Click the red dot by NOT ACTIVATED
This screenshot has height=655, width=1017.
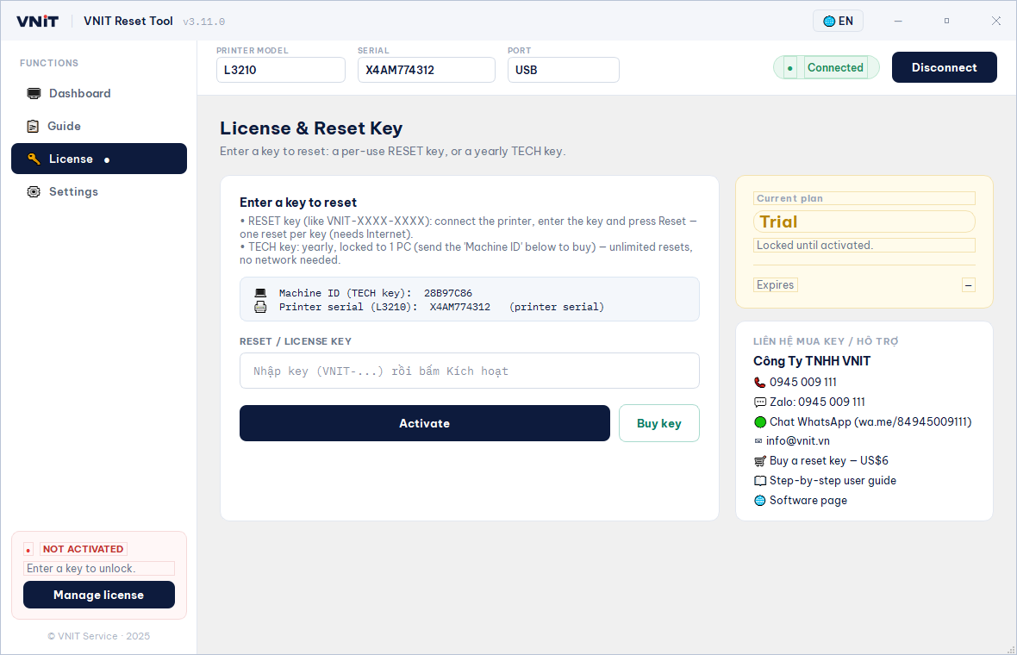click(28, 551)
